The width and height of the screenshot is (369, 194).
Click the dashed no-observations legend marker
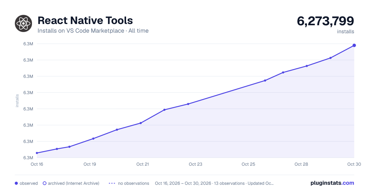click(112, 183)
